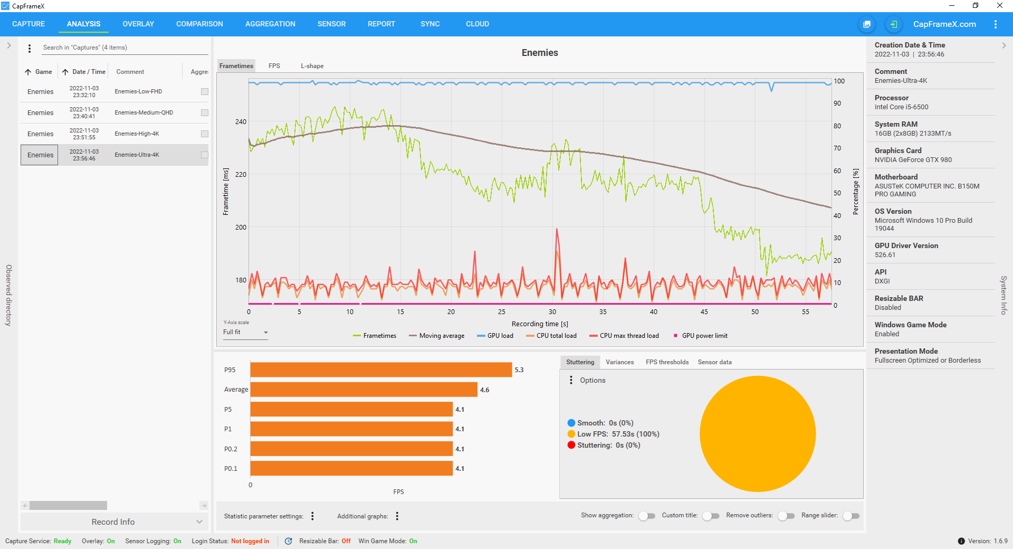Open the FPS thresholds tab
The height and width of the screenshot is (549, 1013).
(667, 362)
